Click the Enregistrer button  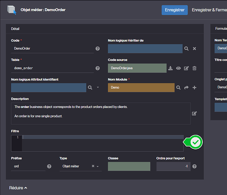(175, 10)
